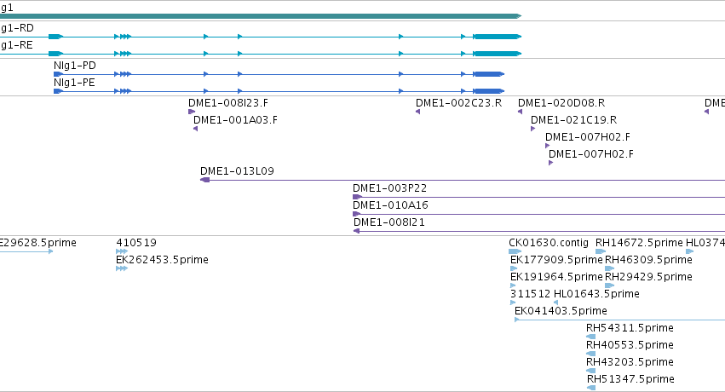This screenshot has width=725, height=392.
Task: Click the 410519 triple-arrow glyph
Action: [122, 251]
